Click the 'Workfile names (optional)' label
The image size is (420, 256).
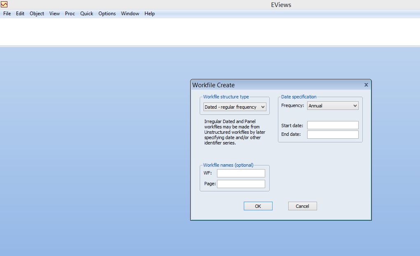(228, 165)
